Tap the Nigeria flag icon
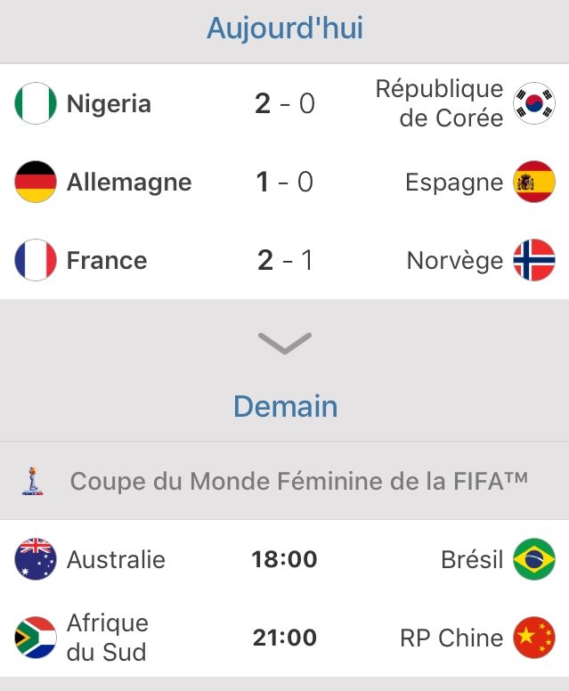 [36, 104]
